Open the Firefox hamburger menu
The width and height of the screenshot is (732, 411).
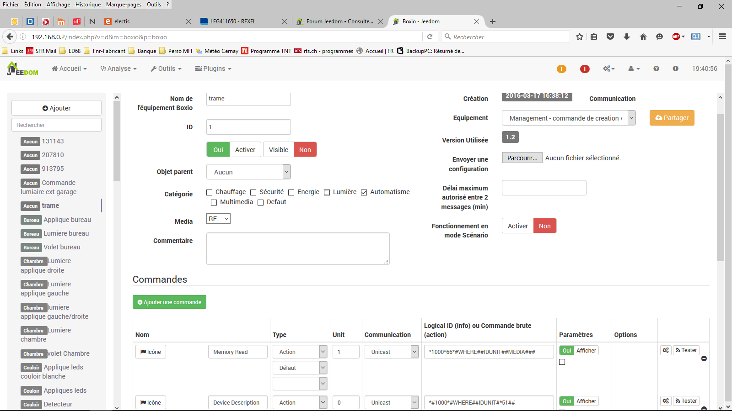click(x=722, y=37)
